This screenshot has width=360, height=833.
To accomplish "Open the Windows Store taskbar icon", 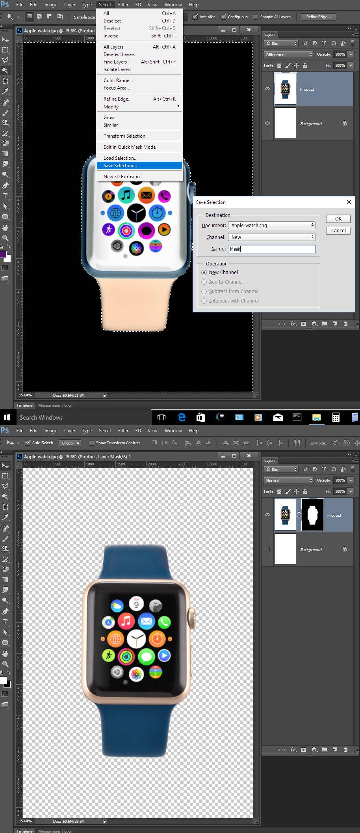I will coord(200,417).
